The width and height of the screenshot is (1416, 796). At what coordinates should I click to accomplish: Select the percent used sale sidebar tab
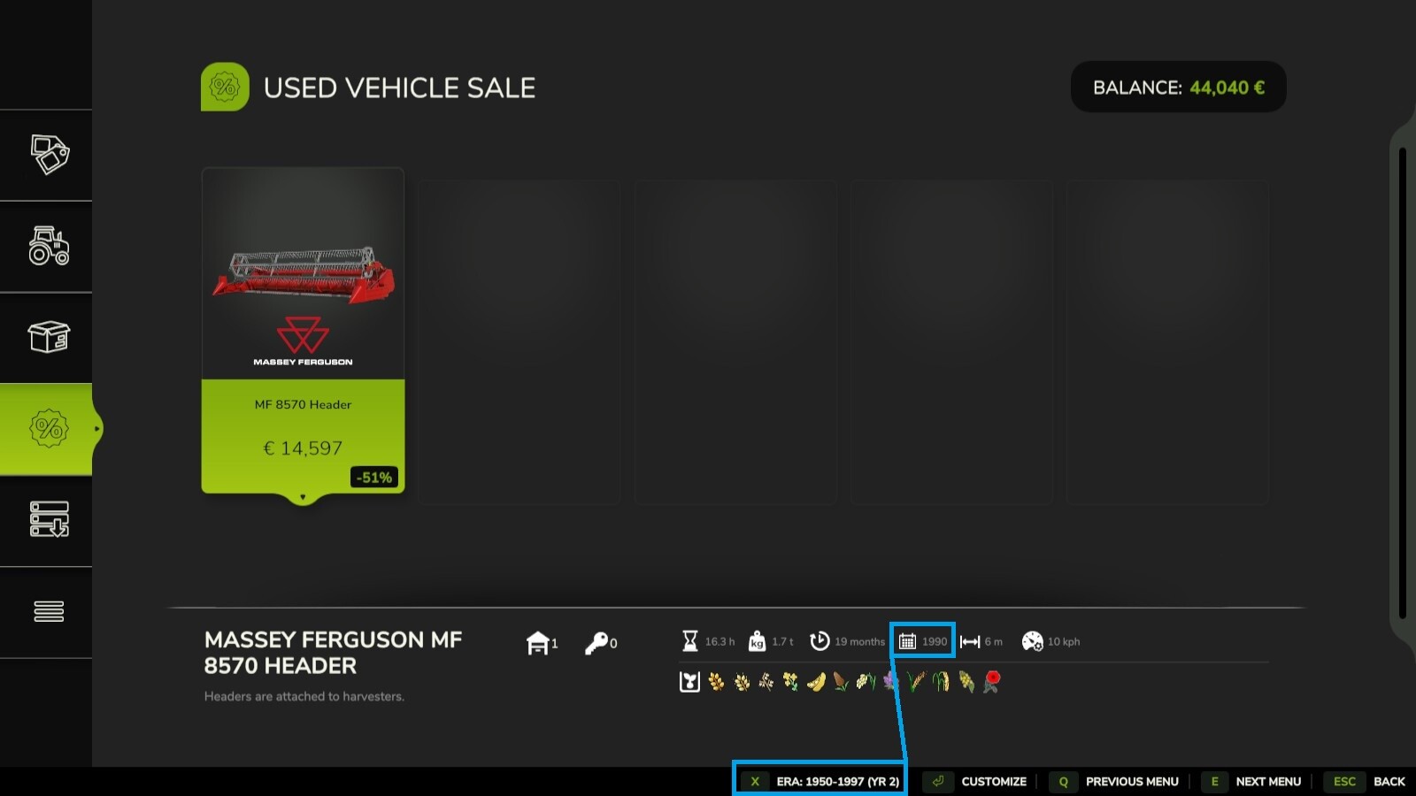(x=49, y=429)
